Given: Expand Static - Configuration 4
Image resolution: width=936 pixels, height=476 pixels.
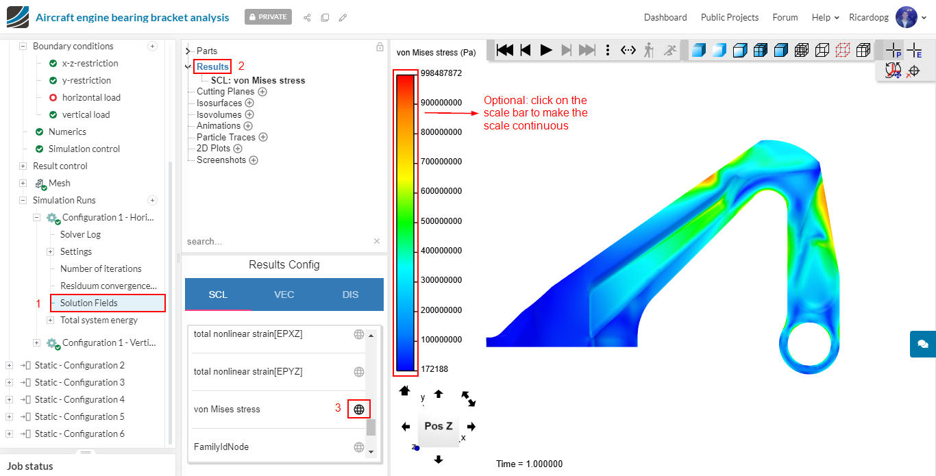Looking at the screenshot, I should tap(9, 400).
